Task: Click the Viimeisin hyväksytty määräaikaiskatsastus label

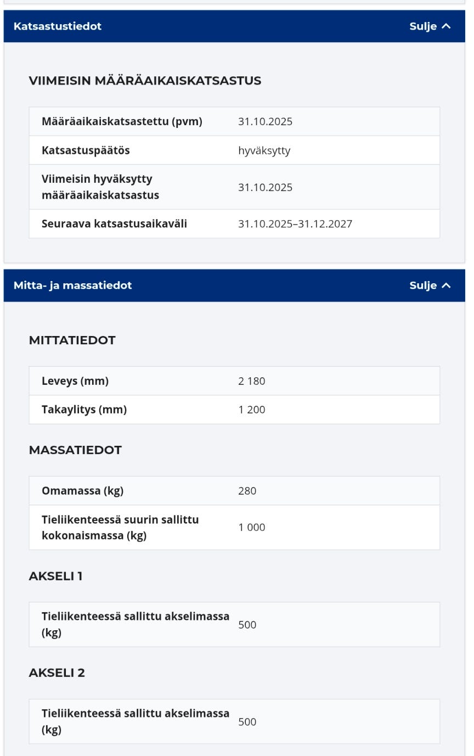Action: point(100,187)
